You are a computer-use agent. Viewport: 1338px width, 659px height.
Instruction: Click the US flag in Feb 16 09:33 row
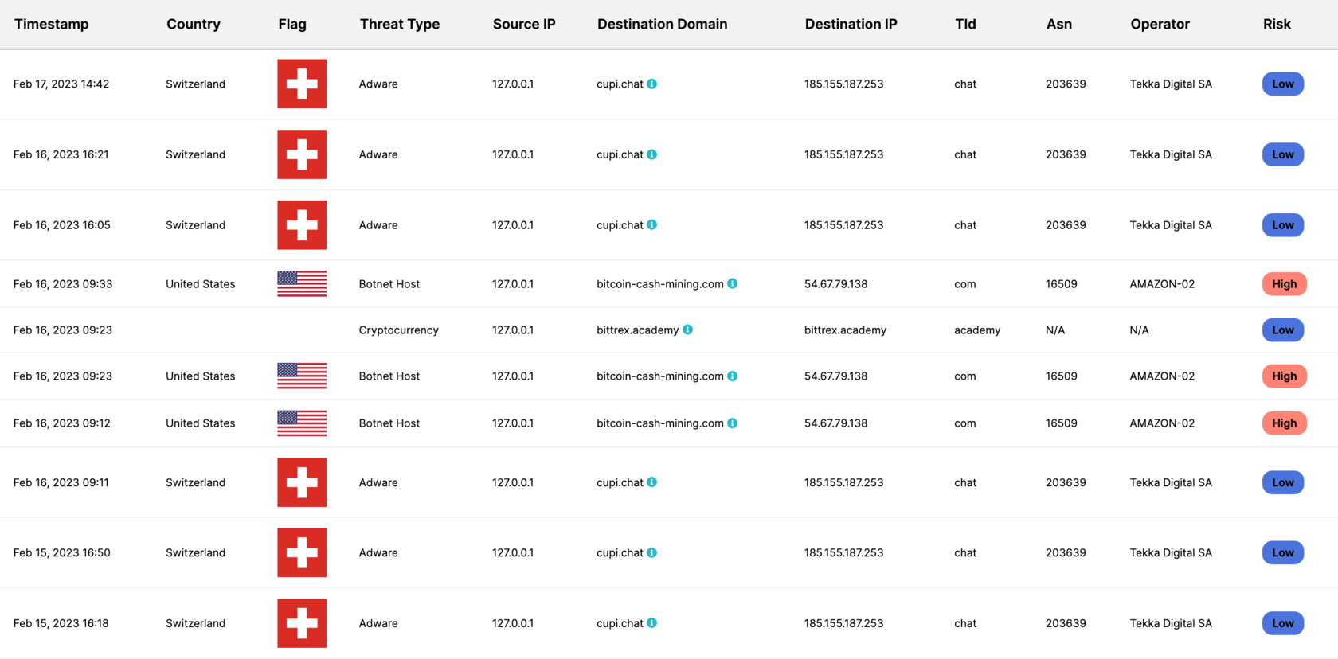pos(302,283)
